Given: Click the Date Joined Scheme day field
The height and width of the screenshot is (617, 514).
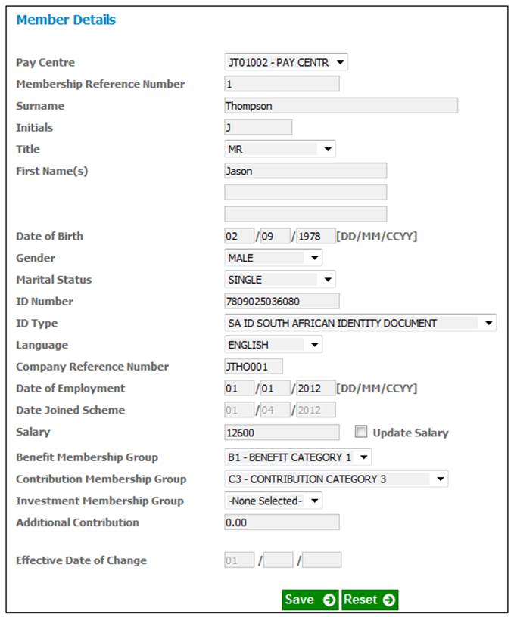Looking at the screenshot, I should point(239,410).
